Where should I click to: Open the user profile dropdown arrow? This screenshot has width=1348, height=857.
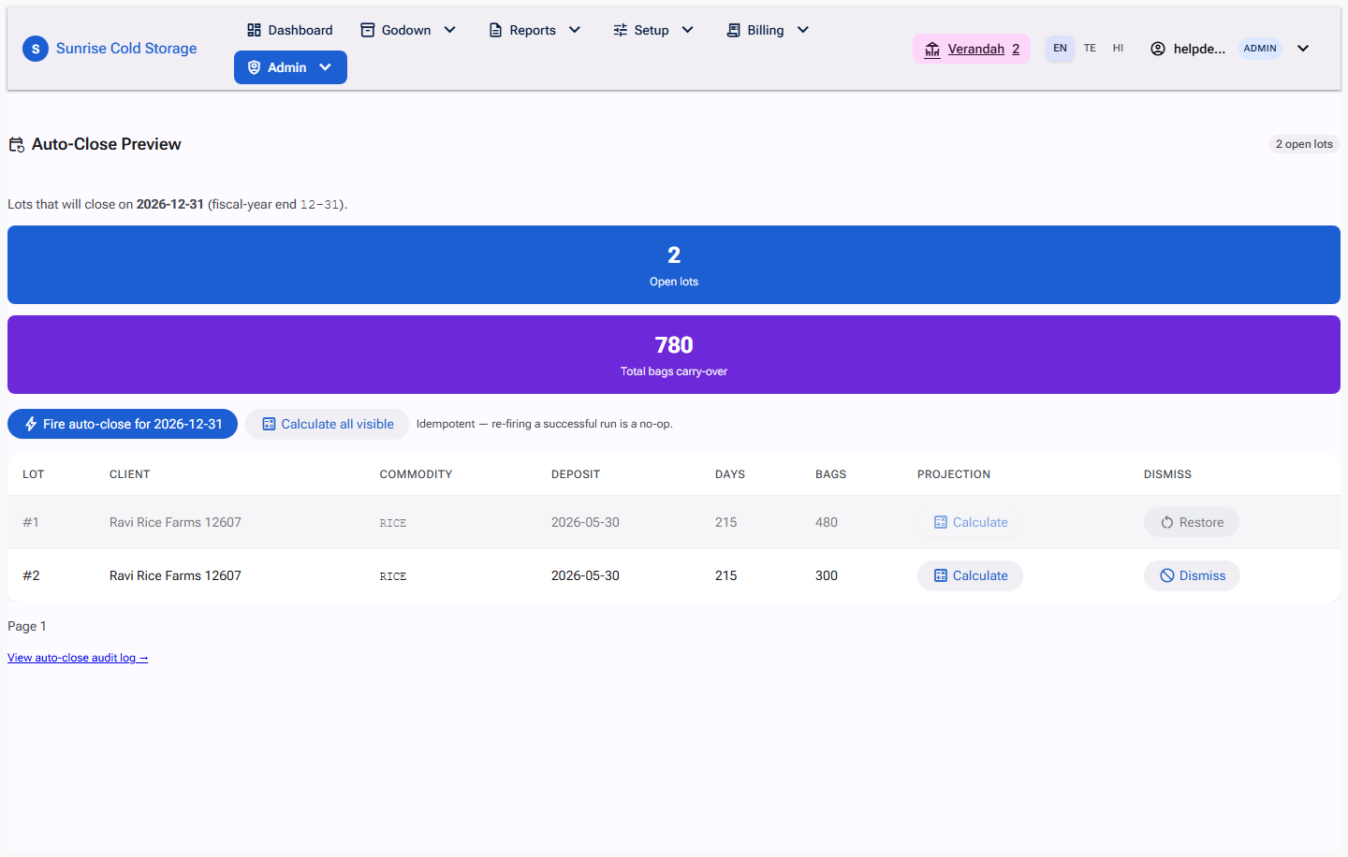coord(1303,49)
